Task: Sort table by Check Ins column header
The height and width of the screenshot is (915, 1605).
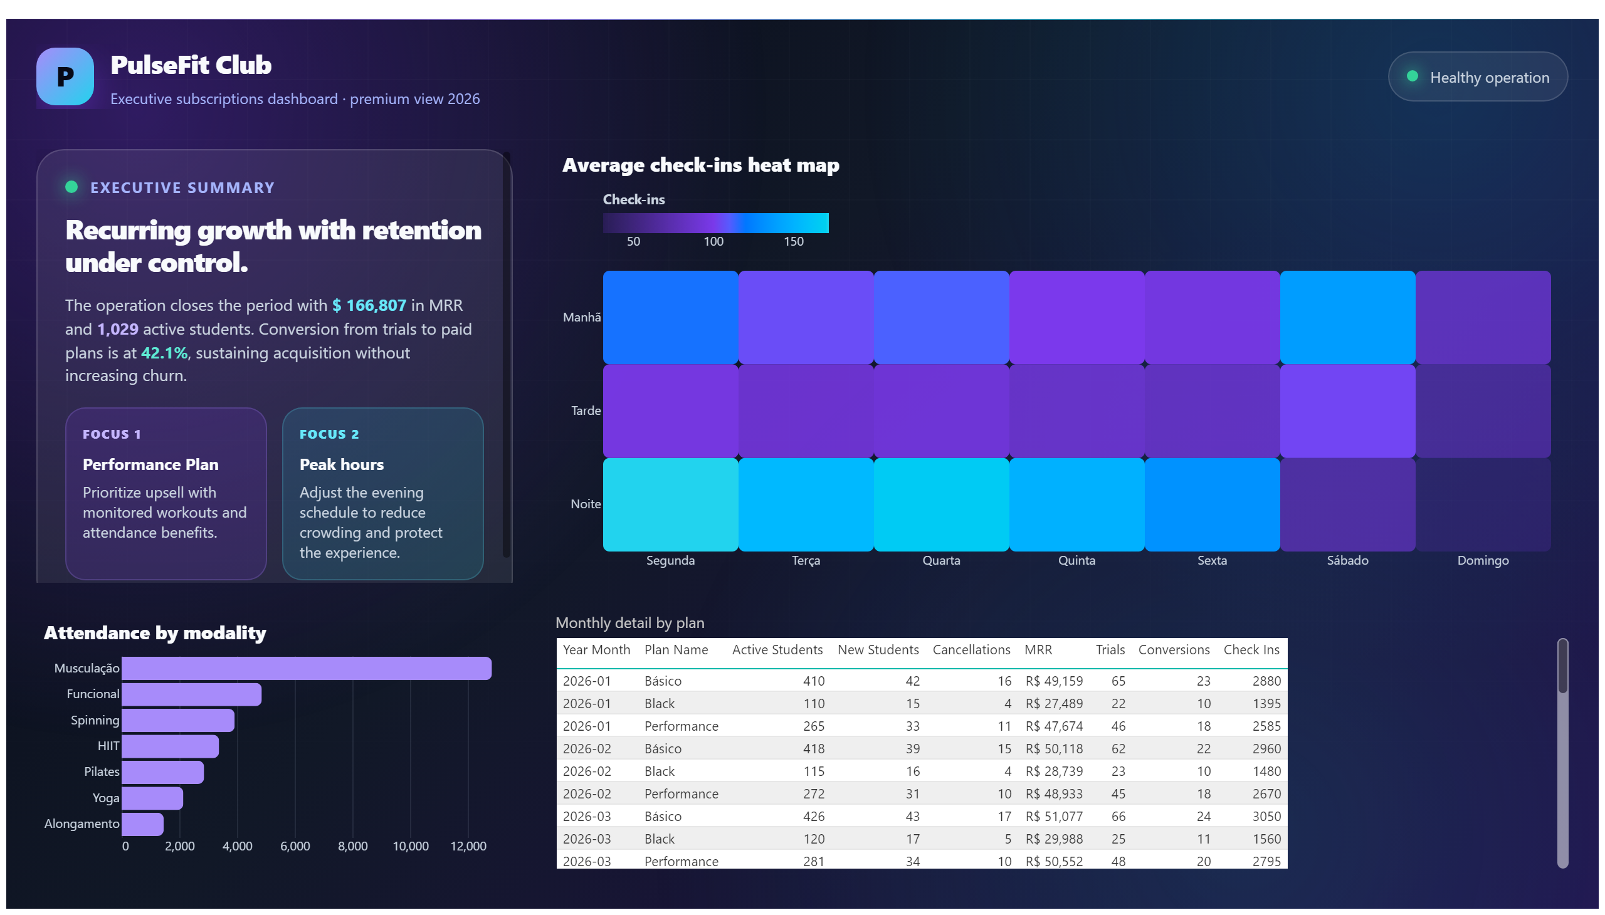Action: 1251,650
